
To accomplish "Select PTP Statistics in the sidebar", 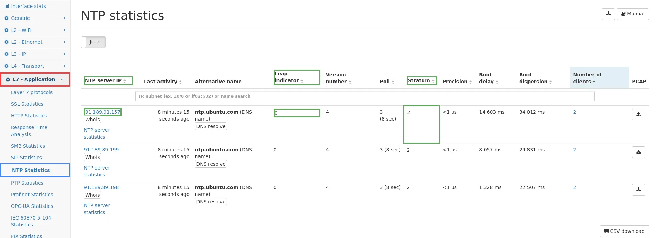I will (27, 183).
